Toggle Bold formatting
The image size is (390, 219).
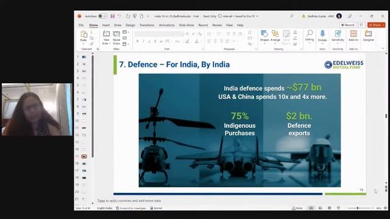pyautogui.click(x=137, y=41)
